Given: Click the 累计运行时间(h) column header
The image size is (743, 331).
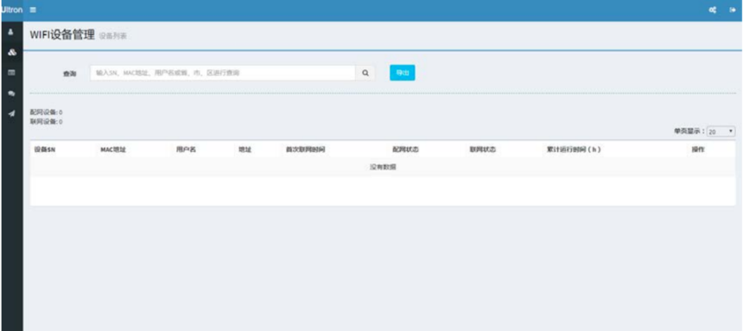Looking at the screenshot, I should point(574,150).
